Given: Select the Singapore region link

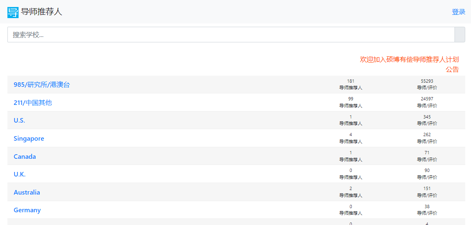Looking at the screenshot, I should 29,139.
